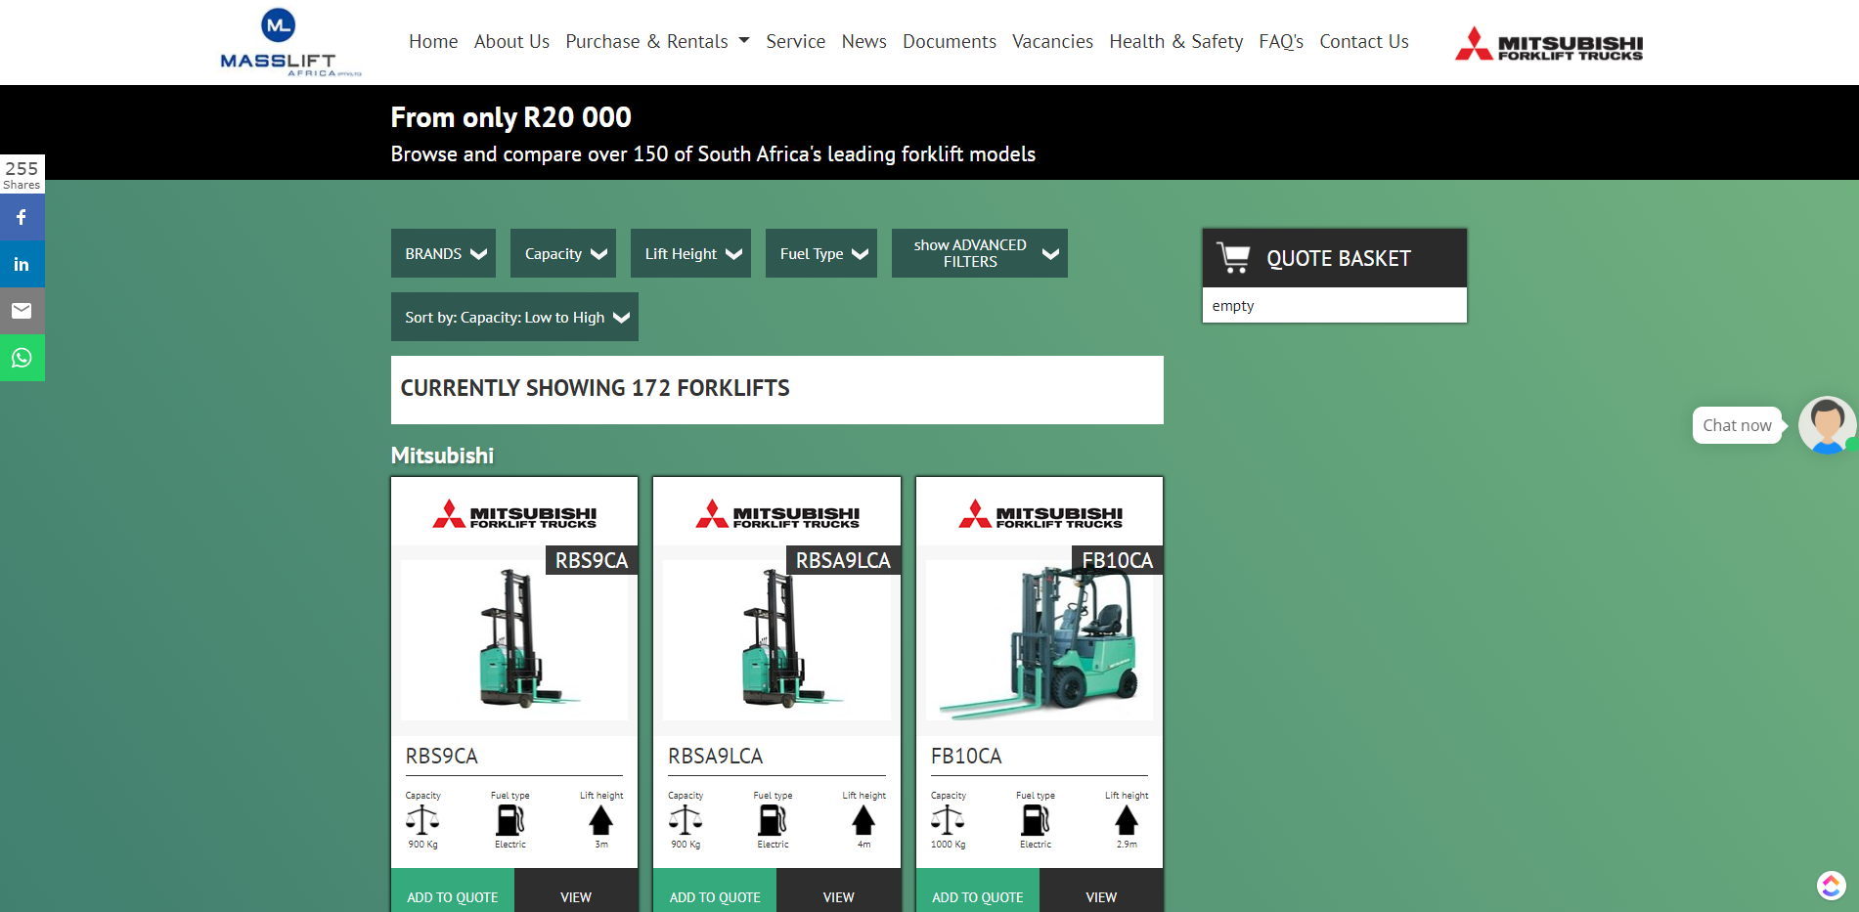Click the RBSA9LCA lift height arrow icon
Image resolution: width=1859 pixels, height=912 pixels.
click(863, 820)
